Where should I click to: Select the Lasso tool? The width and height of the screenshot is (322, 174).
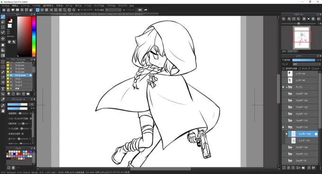click(3, 67)
